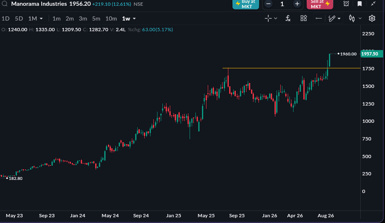Screen dimensions: 385x223
Task: Click Sell at MKT button
Action: (x=320, y=4)
